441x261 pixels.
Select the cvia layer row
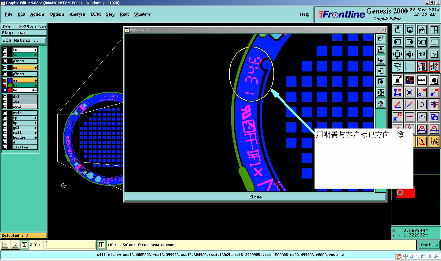25,113
